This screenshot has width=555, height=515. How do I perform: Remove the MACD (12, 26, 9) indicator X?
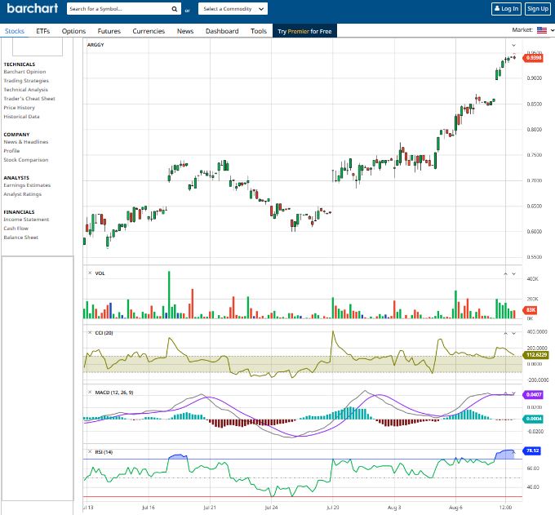(x=90, y=392)
